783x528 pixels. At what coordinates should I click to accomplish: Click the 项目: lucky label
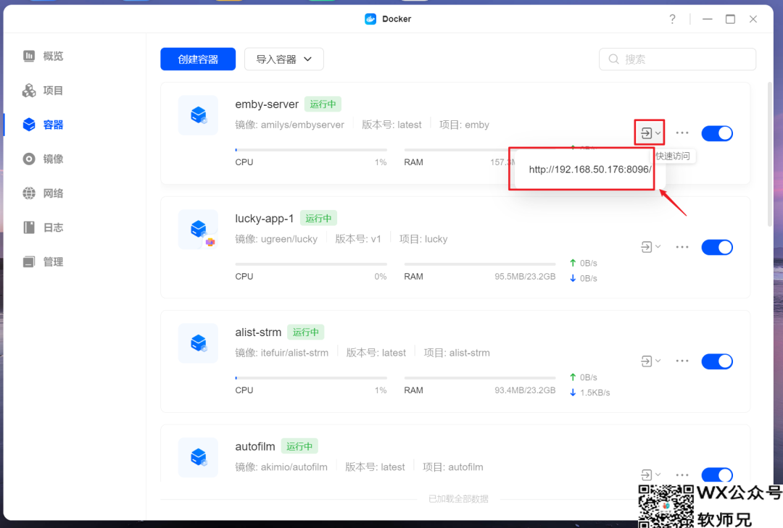tap(423, 239)
